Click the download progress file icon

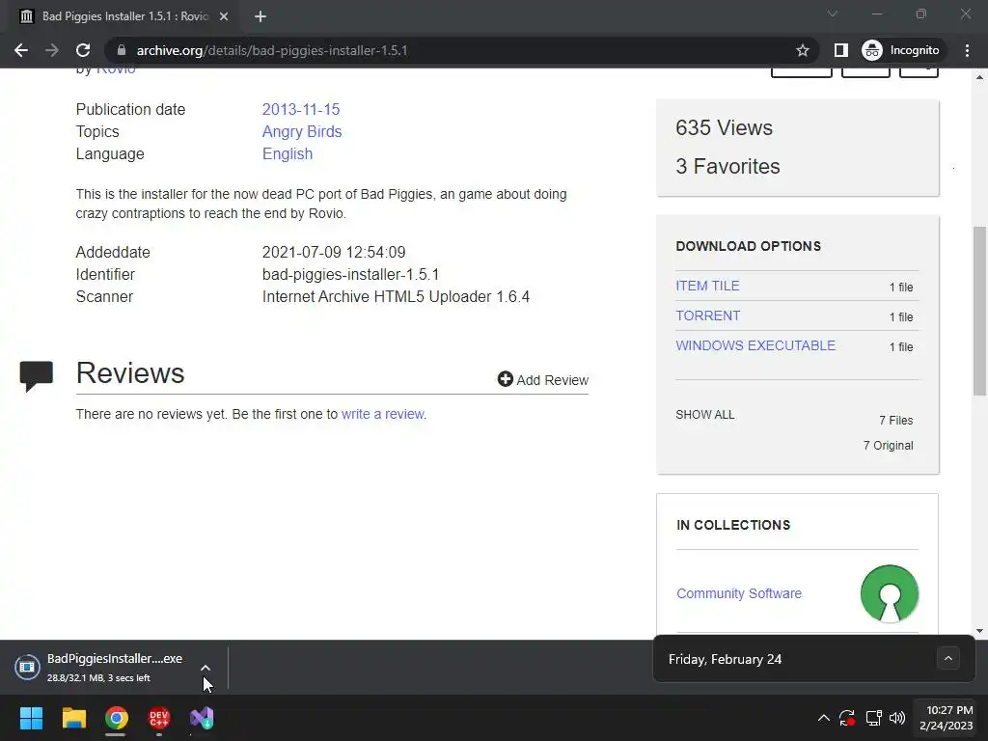(27, 667)
